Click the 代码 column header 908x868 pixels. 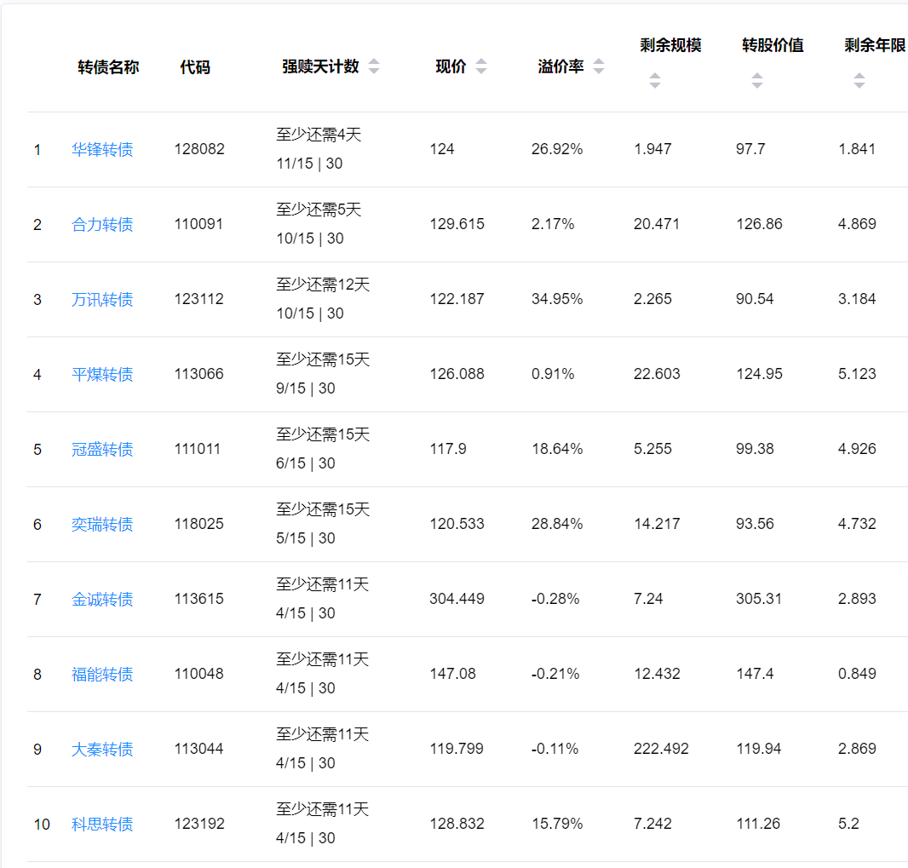tap(195, 68)
